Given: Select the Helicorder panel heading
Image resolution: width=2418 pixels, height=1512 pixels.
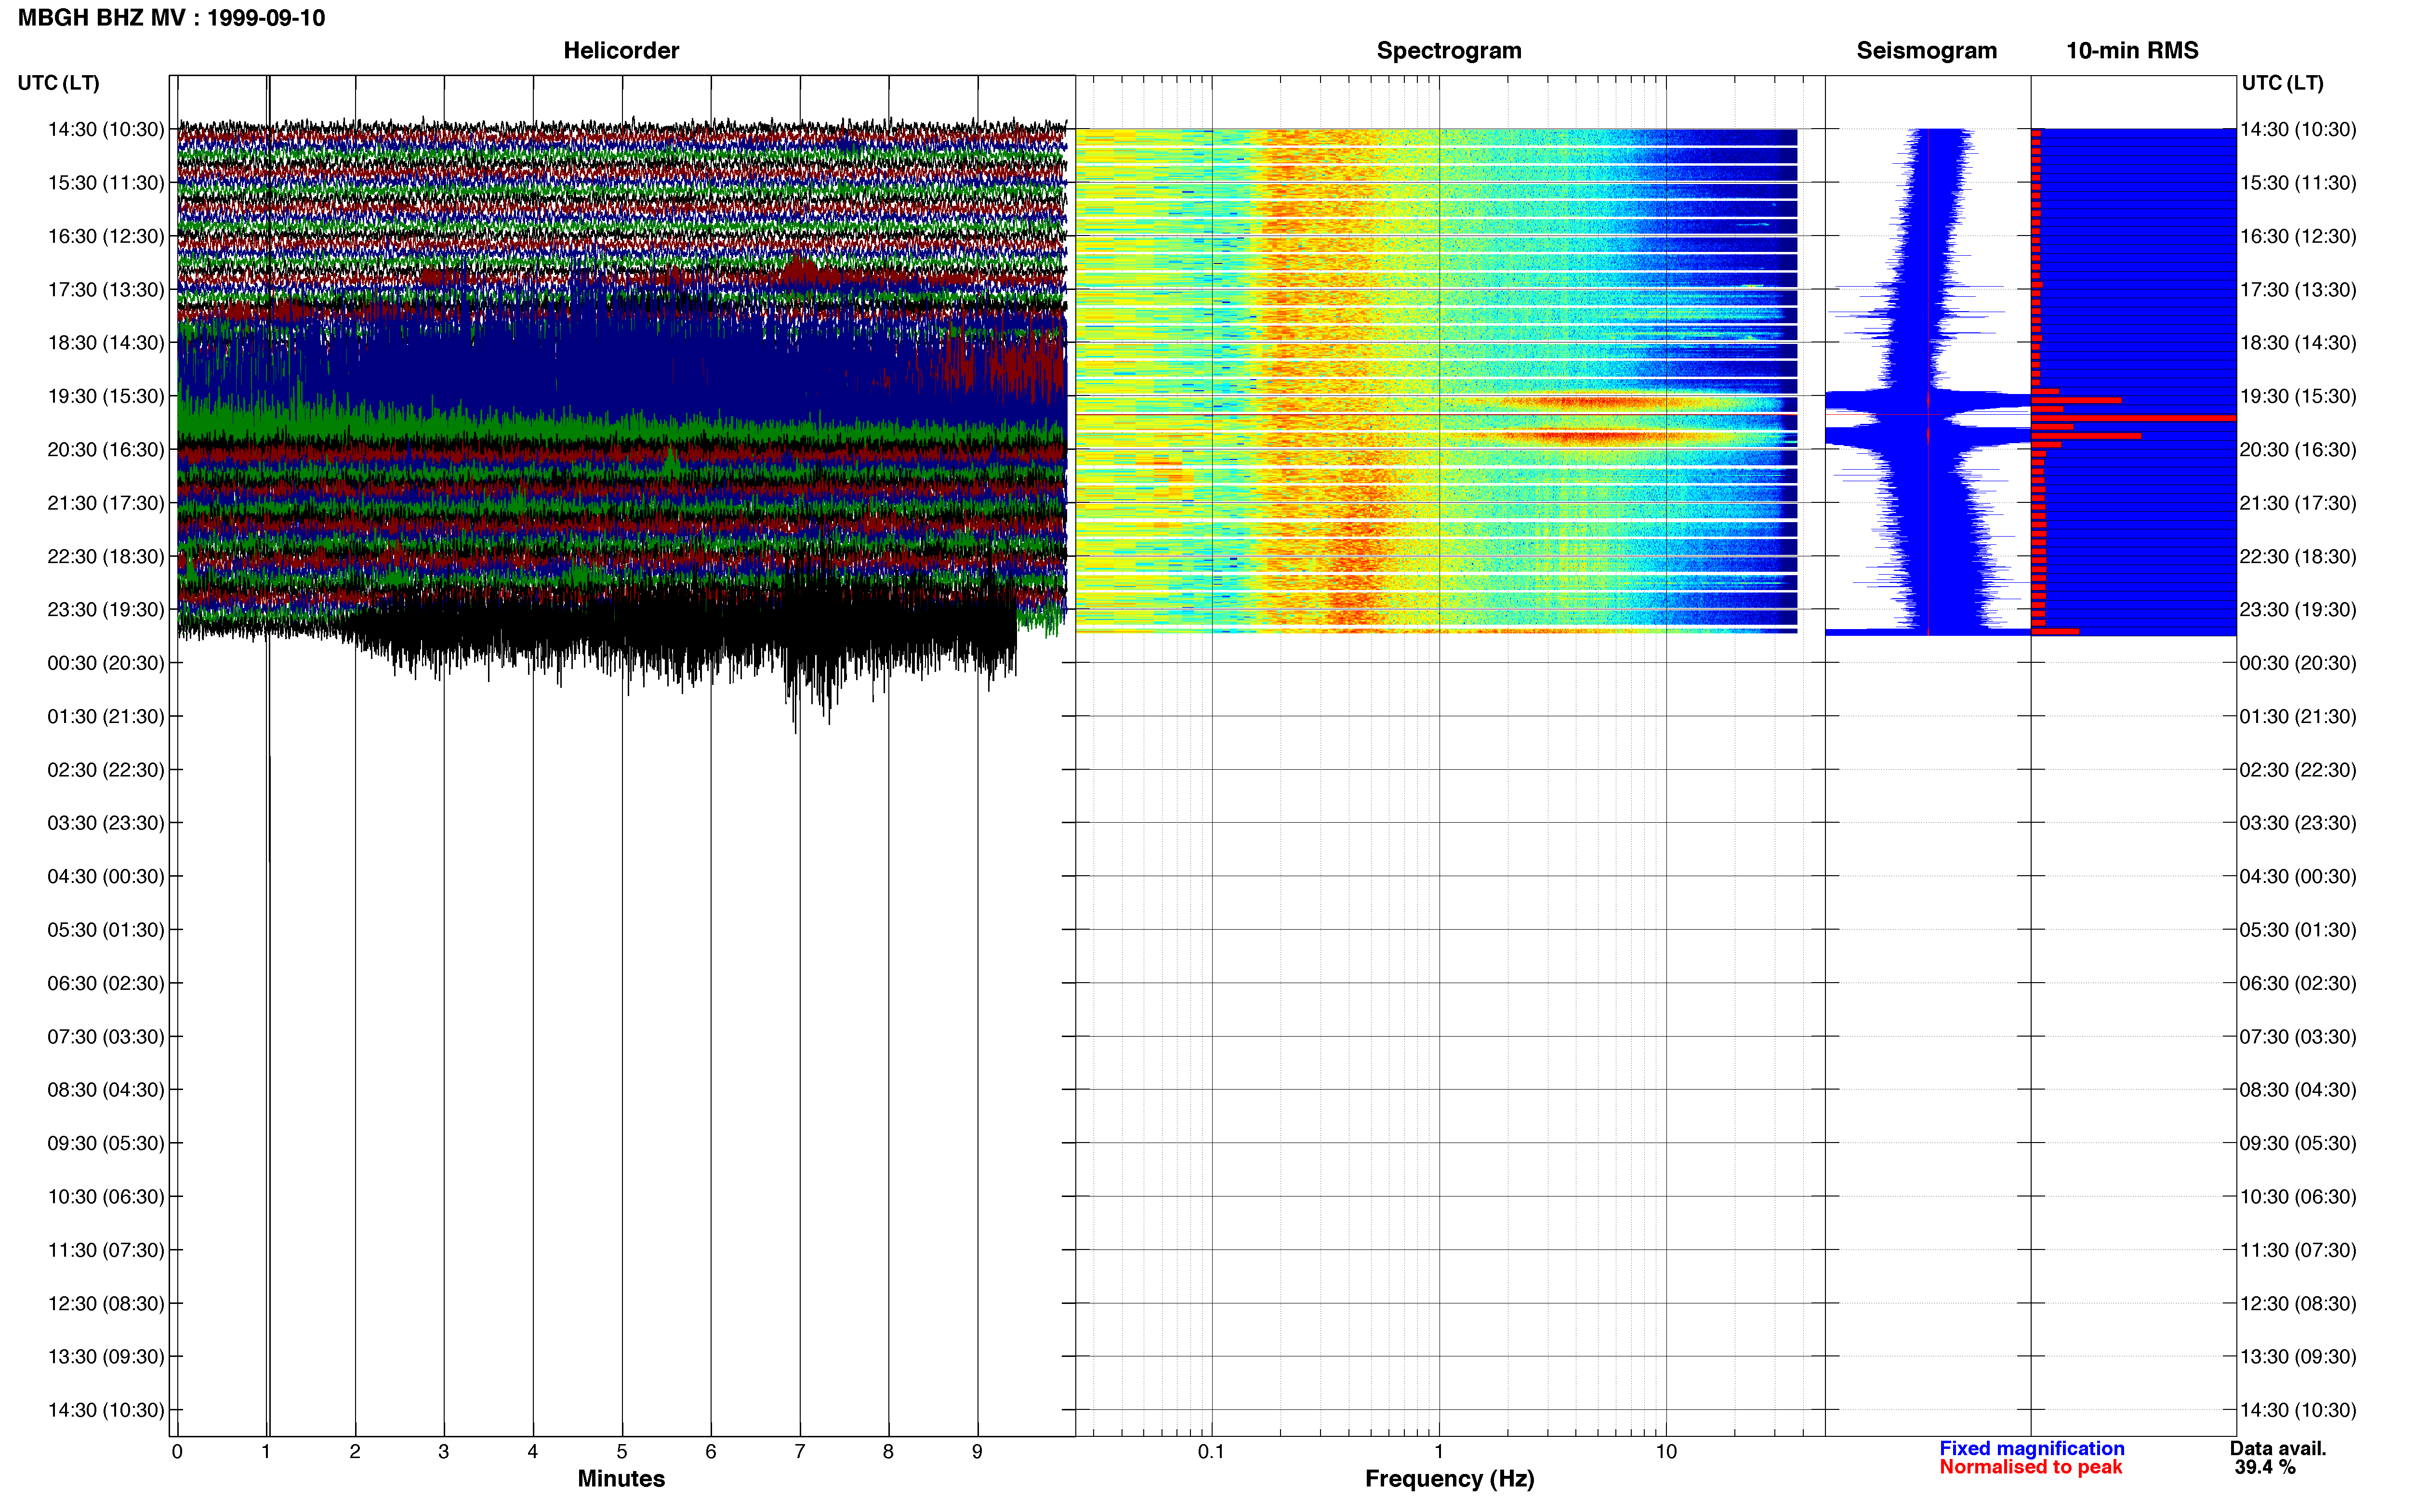Looking at the screenshot, I should tap(621, 50).
